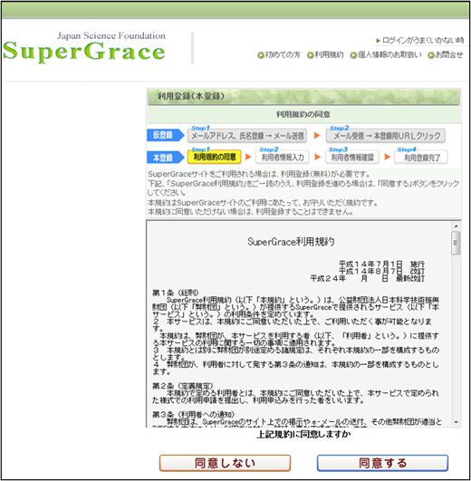Click the 同意する button
471x481 pixels.
tap(382, 463)
